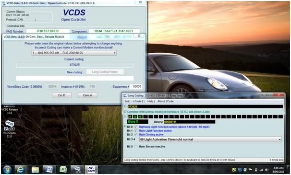Open the Windows Start menu orb
The height and width of the screenshot is (175, 291).
coord(7,169)
